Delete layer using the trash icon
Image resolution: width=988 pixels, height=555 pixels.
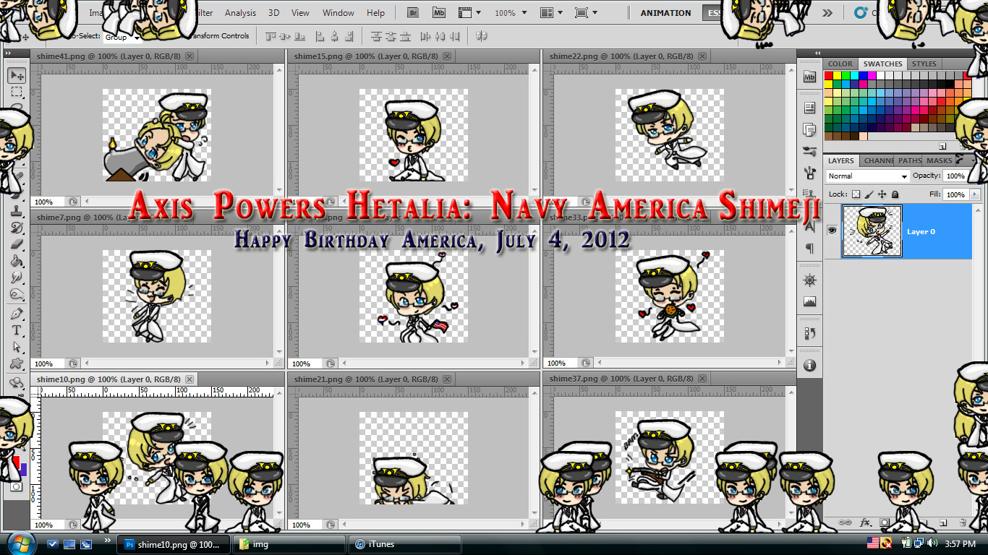(x=963, y=522)
